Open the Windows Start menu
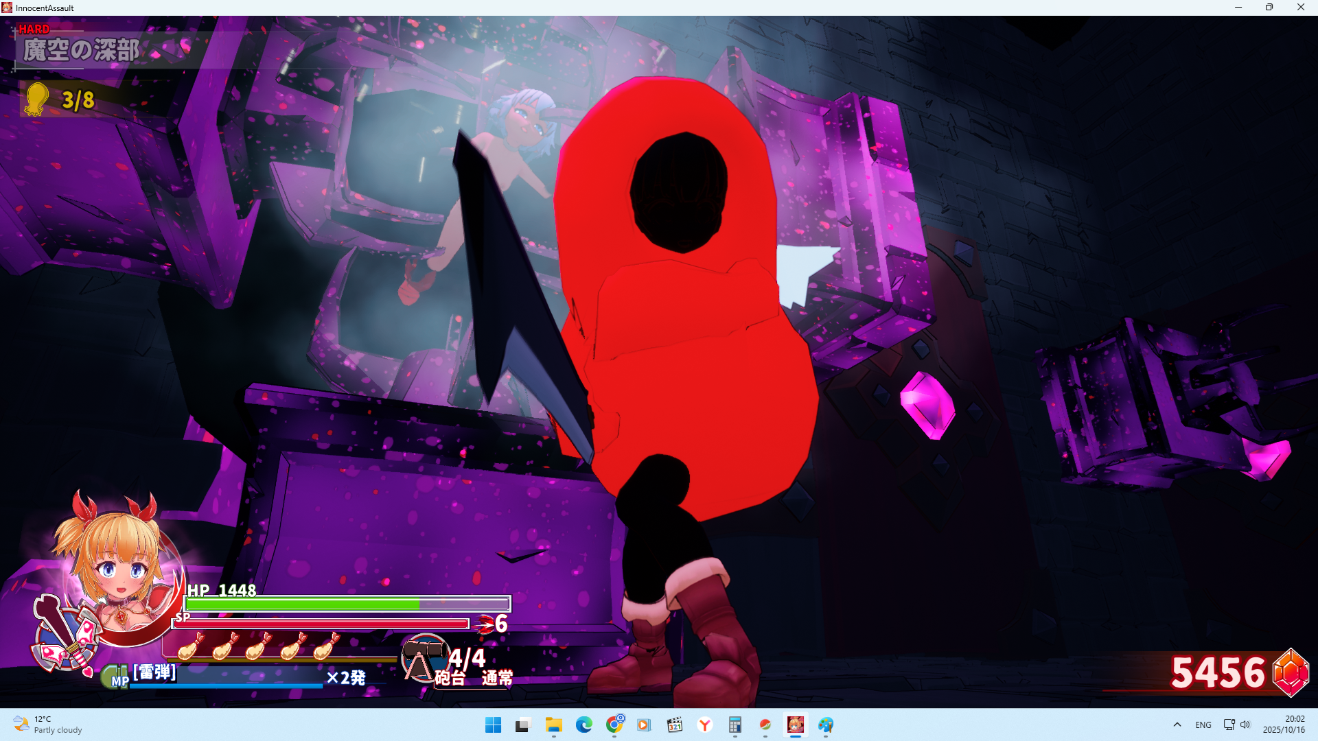This screenshot has height=741, width=1318. tap(493, 725)
